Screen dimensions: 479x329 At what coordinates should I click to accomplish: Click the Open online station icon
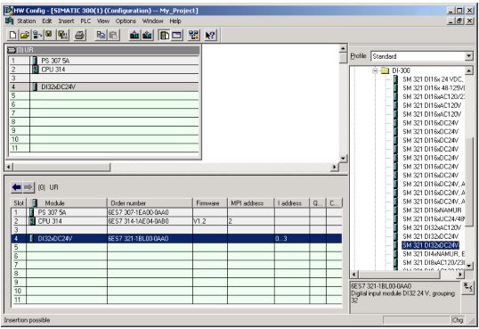tap(37, 35)
